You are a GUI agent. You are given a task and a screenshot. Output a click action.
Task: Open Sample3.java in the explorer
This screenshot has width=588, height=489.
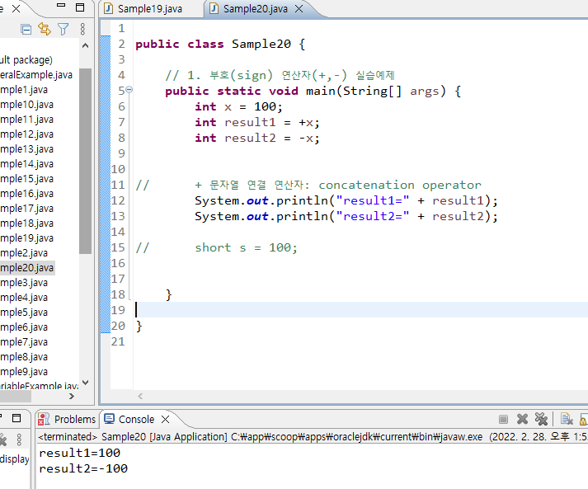pos(24,283)
